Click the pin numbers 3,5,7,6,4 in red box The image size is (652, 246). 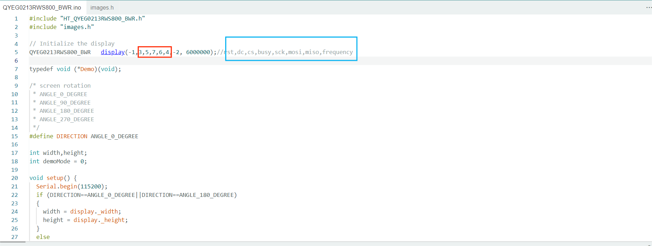tap(154, 52)
